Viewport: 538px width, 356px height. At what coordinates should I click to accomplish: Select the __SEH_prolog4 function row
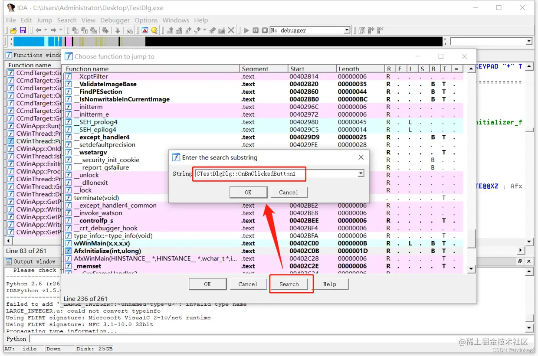click(x=263, y=122)
